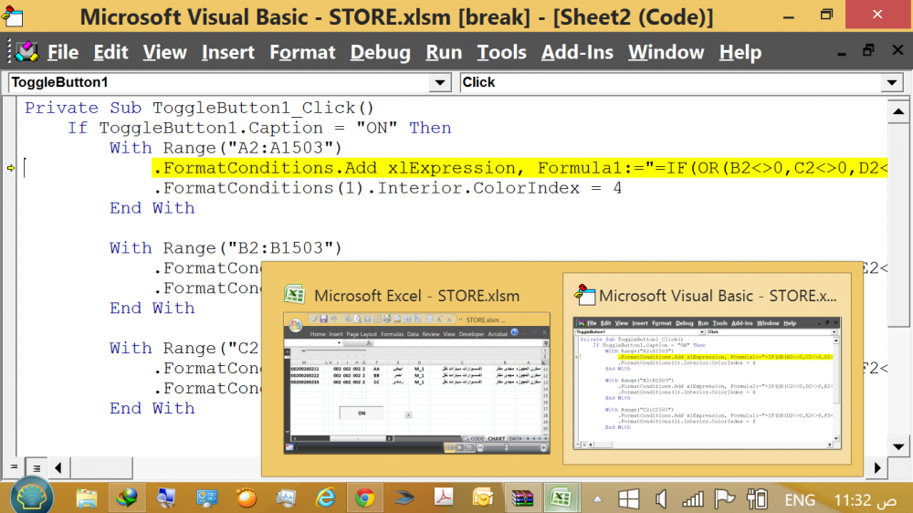Open Internet Download Manager taskbar icon
This screenshot has width=913, height=513.
[126, 498]
